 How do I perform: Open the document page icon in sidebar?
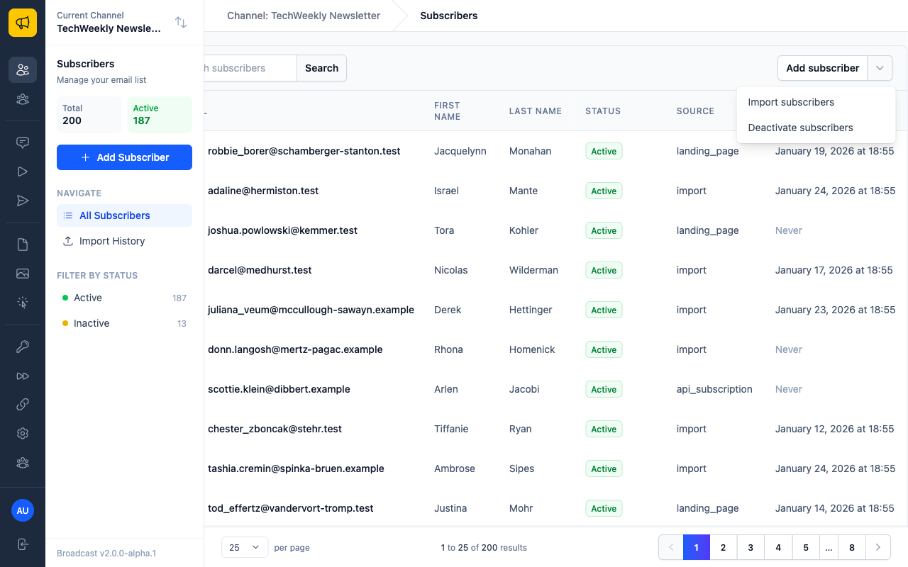coord(23,245)
